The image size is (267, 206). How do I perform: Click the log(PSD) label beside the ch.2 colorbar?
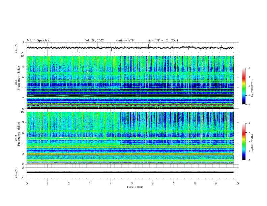point(252,143)
